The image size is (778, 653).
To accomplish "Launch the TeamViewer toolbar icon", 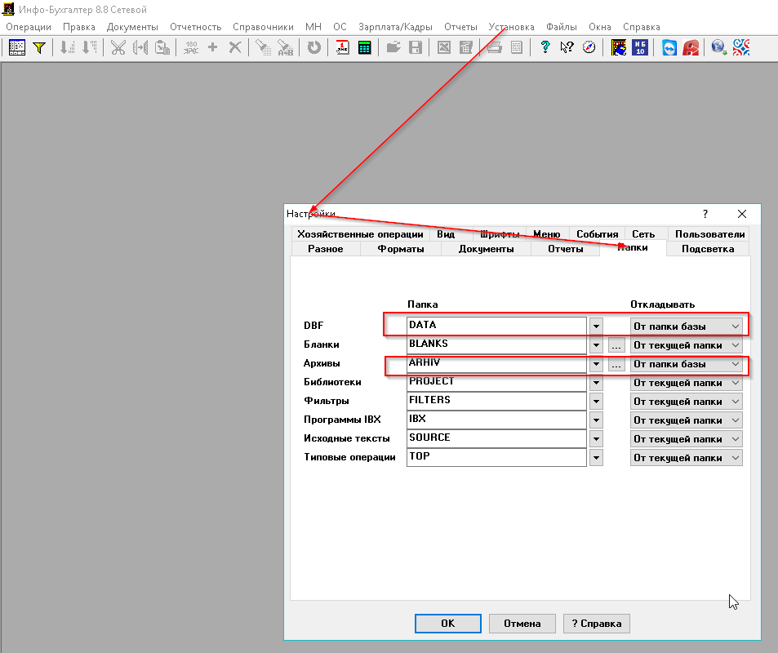I will click(x=669, y=47).
